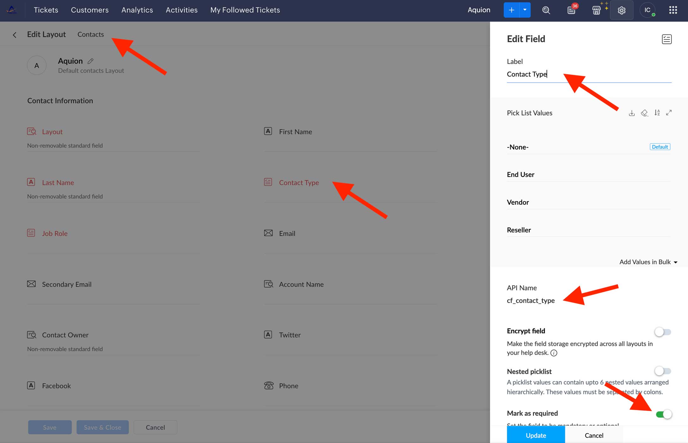The image size is (688, 443).
Task: Click the eraser icon next to Pick List Values
Action: tap(644, 113)
